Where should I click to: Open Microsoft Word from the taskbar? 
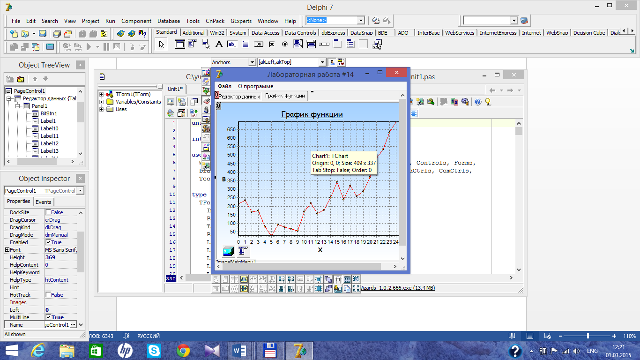pyautogui.click(x=240, y=351)
